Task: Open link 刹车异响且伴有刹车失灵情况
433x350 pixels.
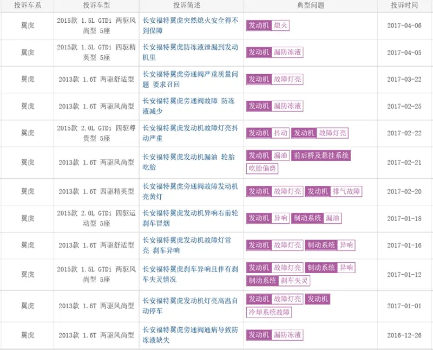Action: pyautogui.click(x=191, y=274)
